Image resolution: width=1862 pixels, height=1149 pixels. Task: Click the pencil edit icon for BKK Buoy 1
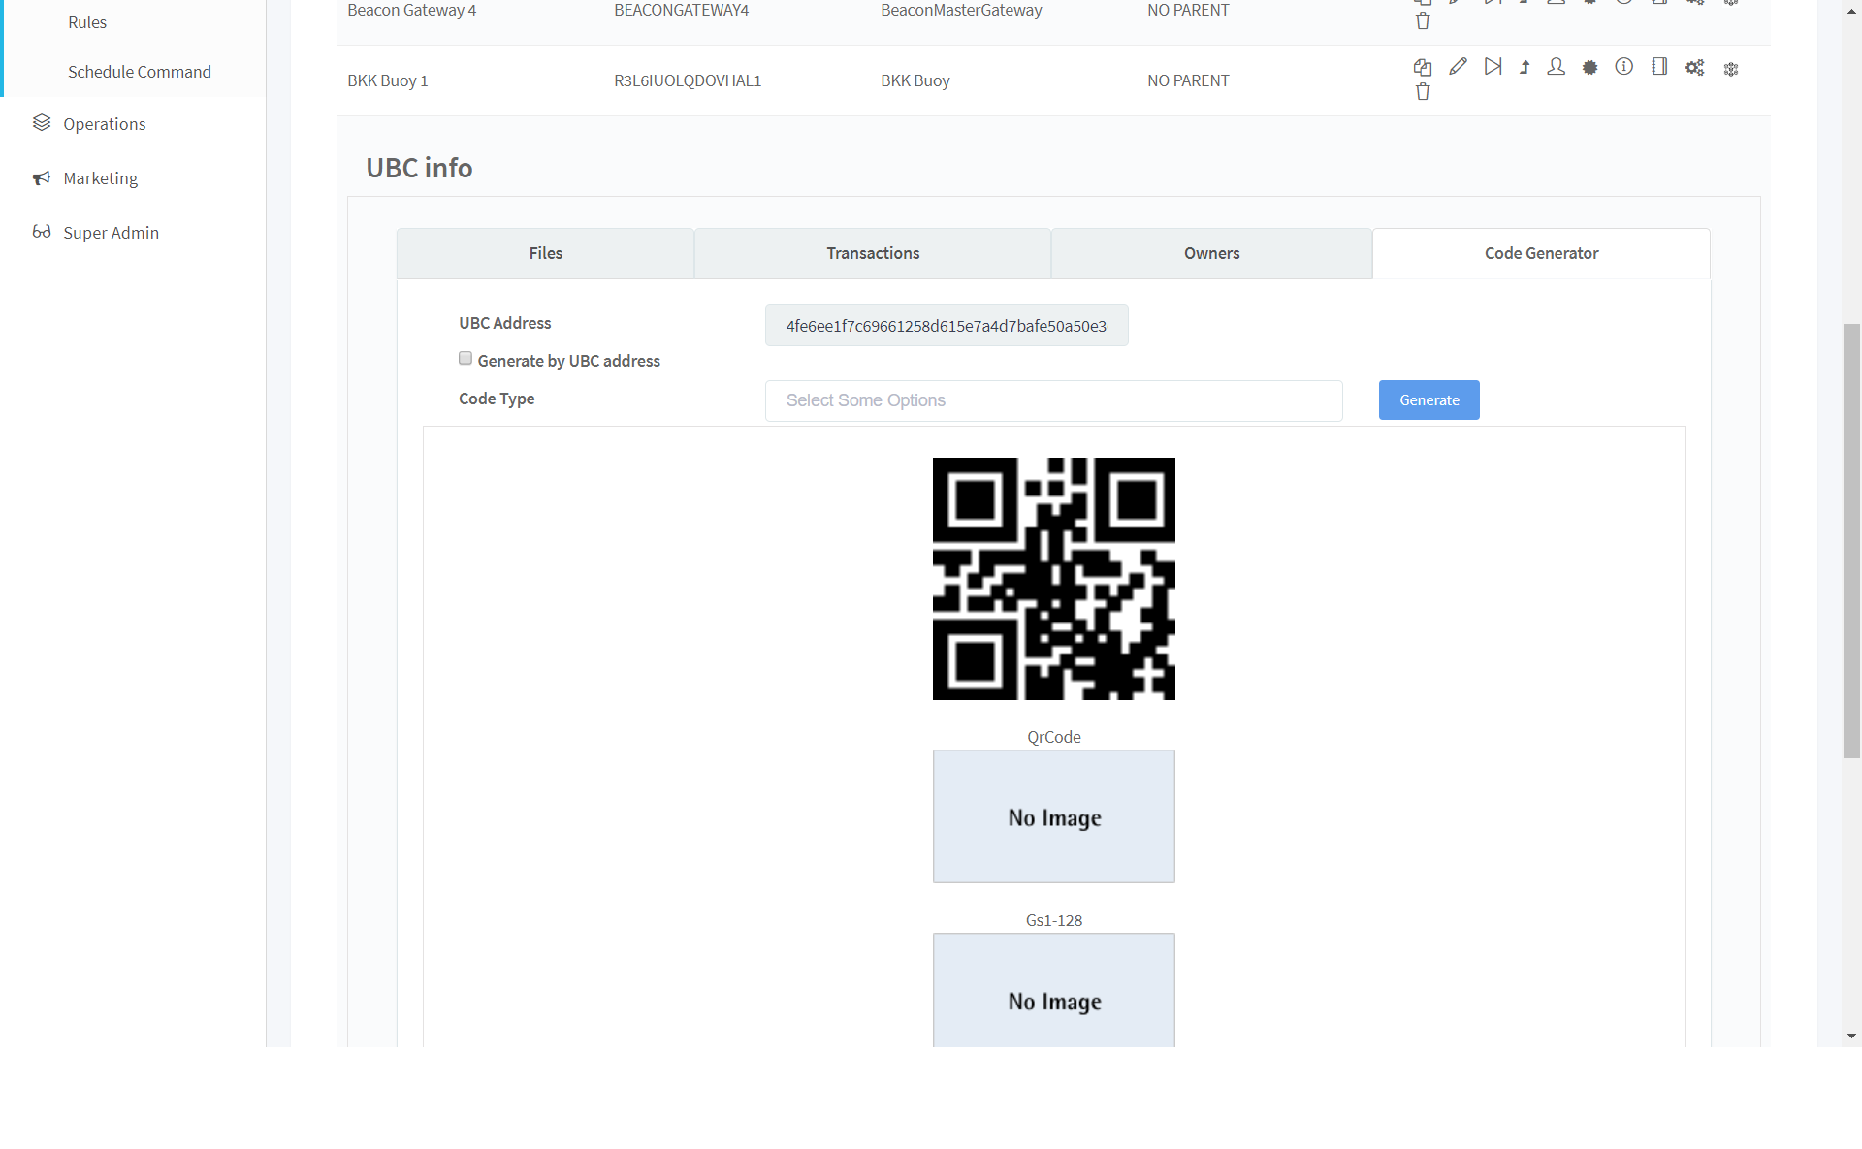click(1458, 66)
